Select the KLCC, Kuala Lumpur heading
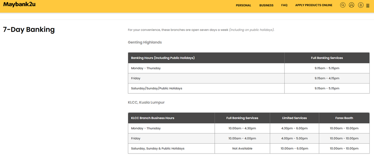 tap(146, 102)
